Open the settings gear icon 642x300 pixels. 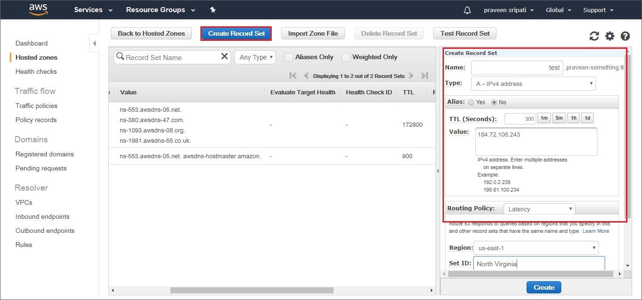[610, 36]
